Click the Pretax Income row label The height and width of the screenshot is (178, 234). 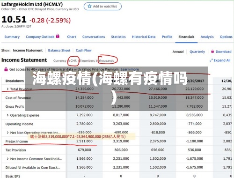click(16, 141)
